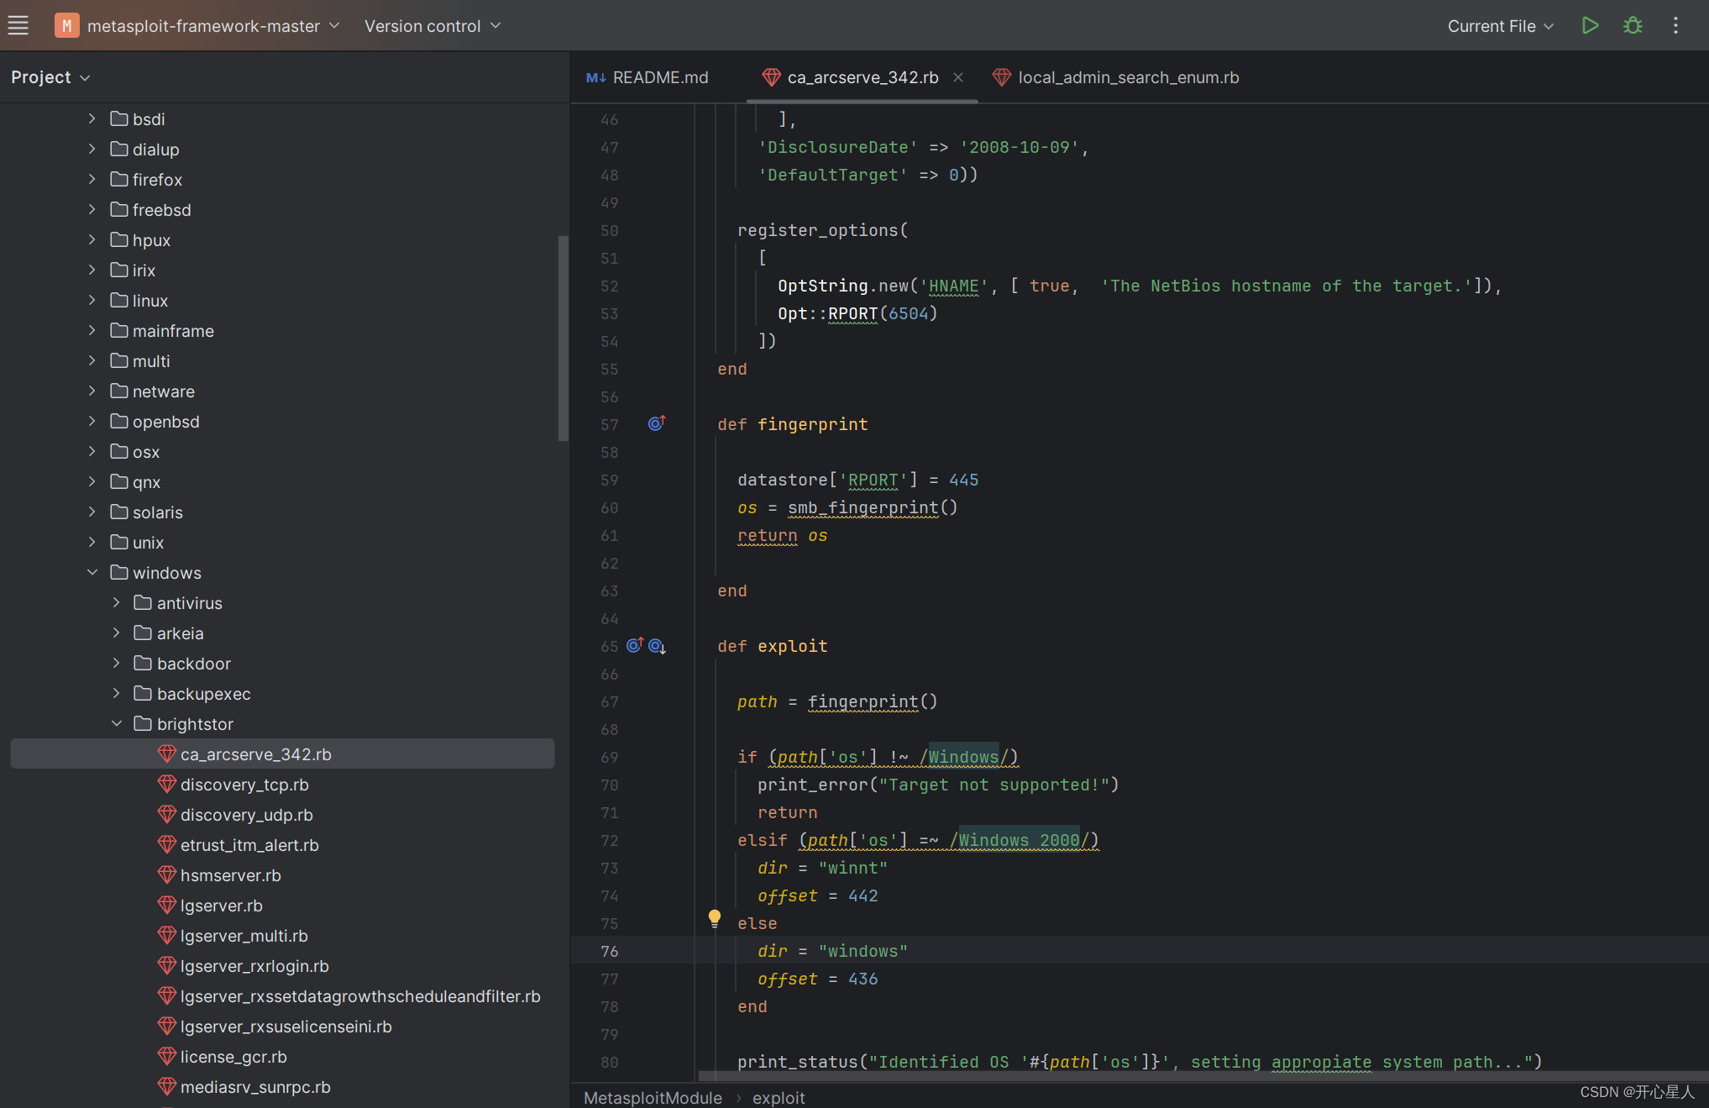Expand the firefox folder

click(x=92, y=179)
